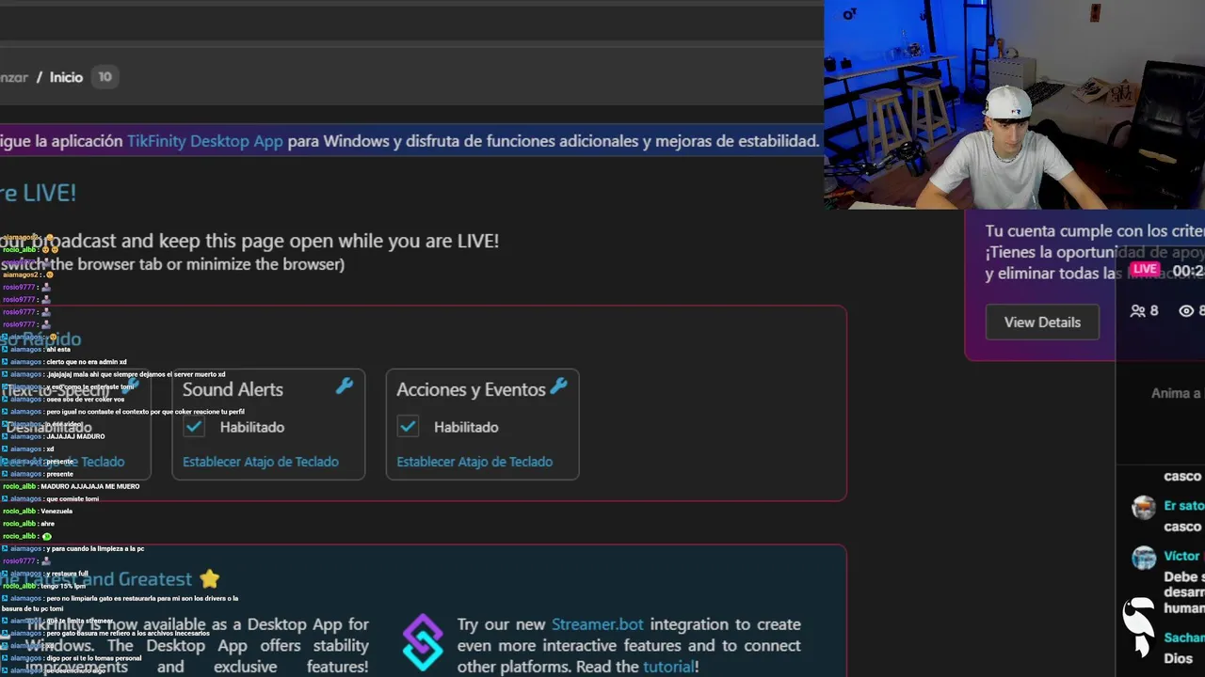Open Sound Alerts settings wrench icon
Image resolution: width=1205 pixels, height=677 pixels.
click(x=345, y=386)
